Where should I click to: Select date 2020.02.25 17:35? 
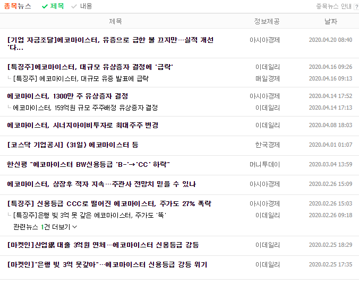[331, 265]
